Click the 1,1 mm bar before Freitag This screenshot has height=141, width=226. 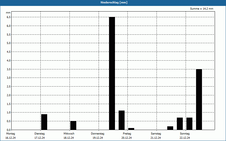coord(122,120)
